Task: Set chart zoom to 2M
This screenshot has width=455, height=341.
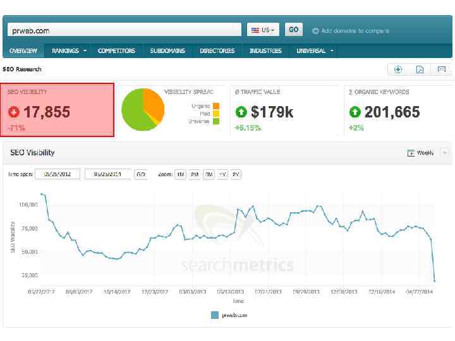Action: pyautogui.click(x=195, y=174)
